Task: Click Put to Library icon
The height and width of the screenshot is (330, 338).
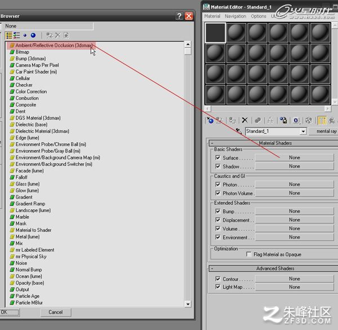Action: tap(283, 120)
